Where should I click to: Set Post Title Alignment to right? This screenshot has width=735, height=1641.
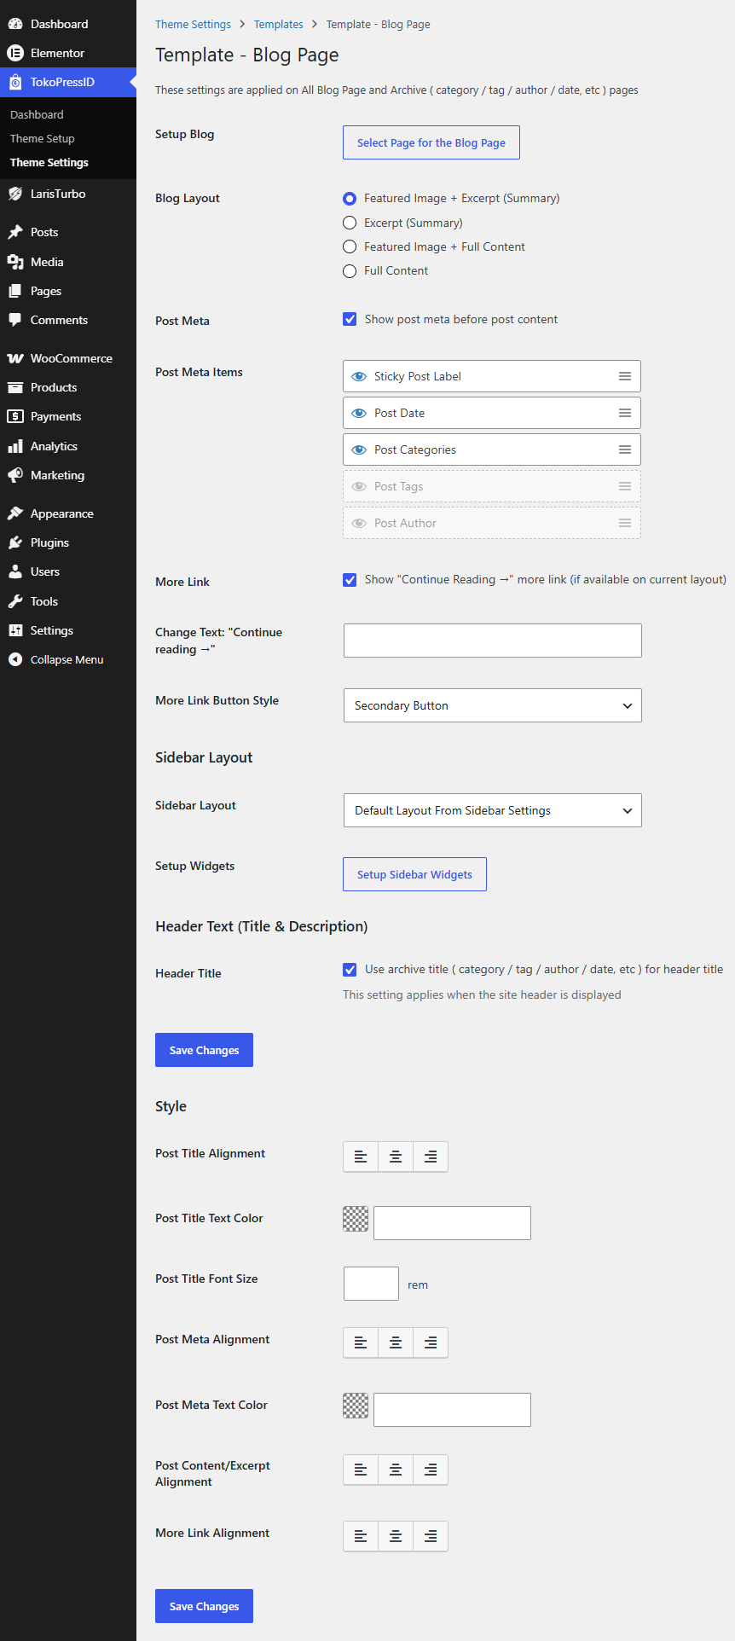pos(431,1157)
